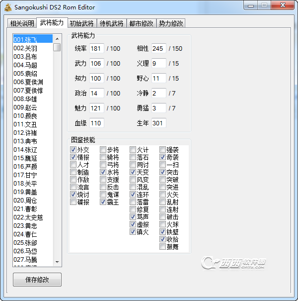Toggle the 水将 checkbox off

(x=103, y=172)
